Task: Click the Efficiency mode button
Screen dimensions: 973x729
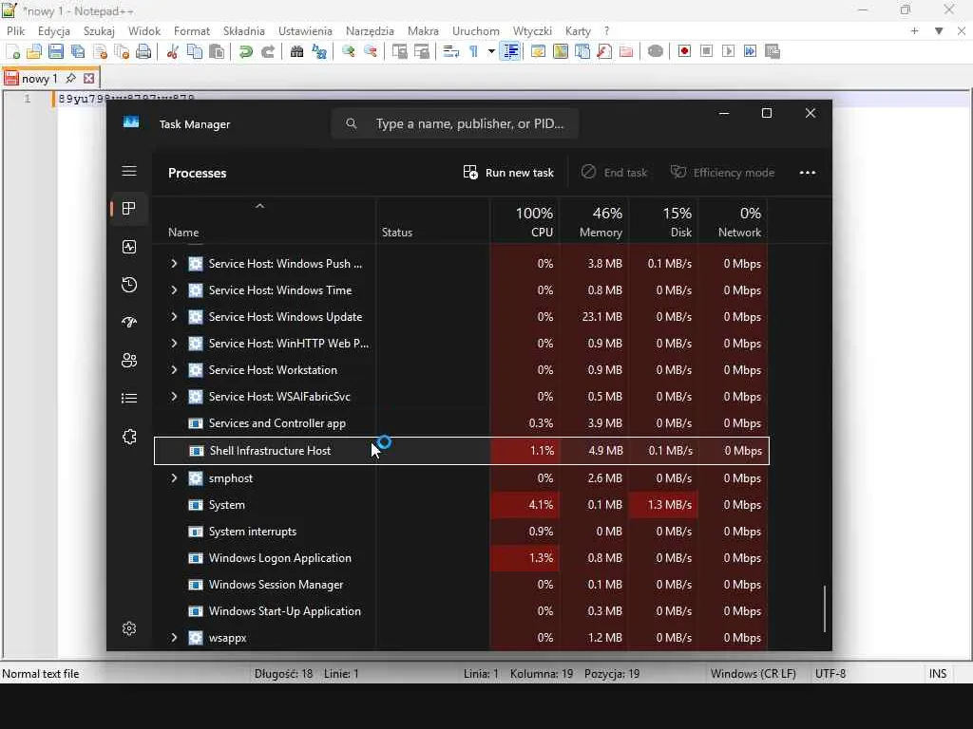Action: pos(723,173)
